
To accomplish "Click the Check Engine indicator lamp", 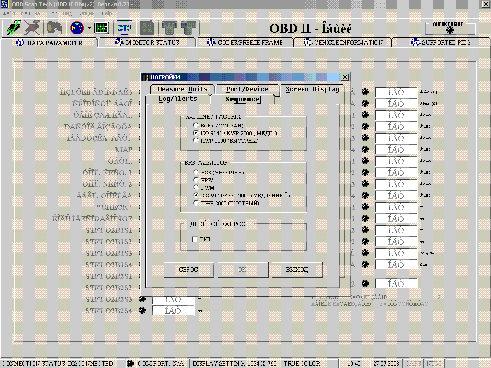I will 449,30.
